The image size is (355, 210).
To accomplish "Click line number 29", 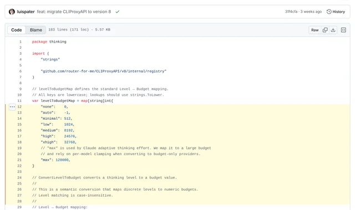I will pos(19,207).
